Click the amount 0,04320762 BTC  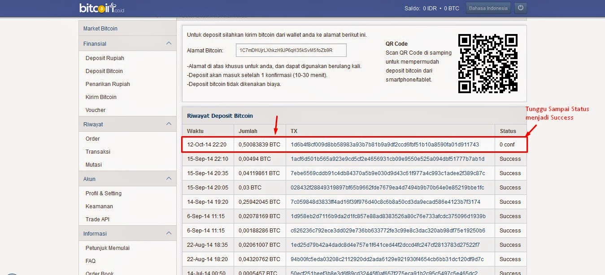(x=260, y=259)
